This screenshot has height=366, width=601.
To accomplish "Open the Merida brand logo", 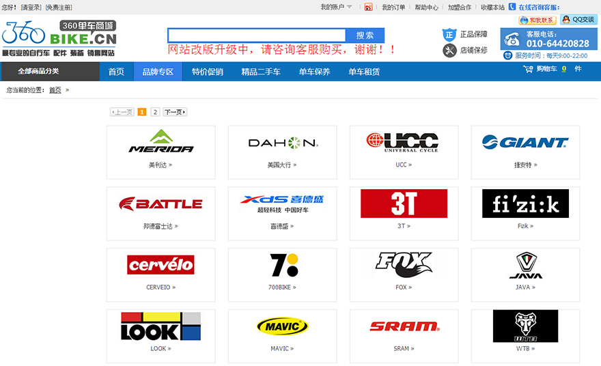I will point(161,141).
